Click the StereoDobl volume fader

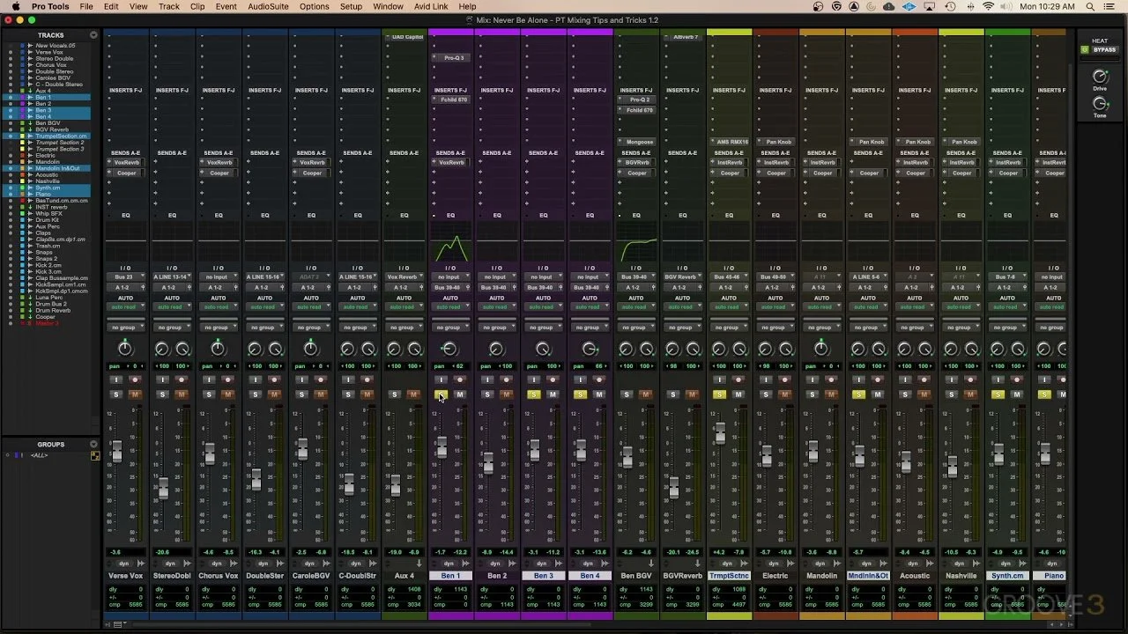[163, 488]
